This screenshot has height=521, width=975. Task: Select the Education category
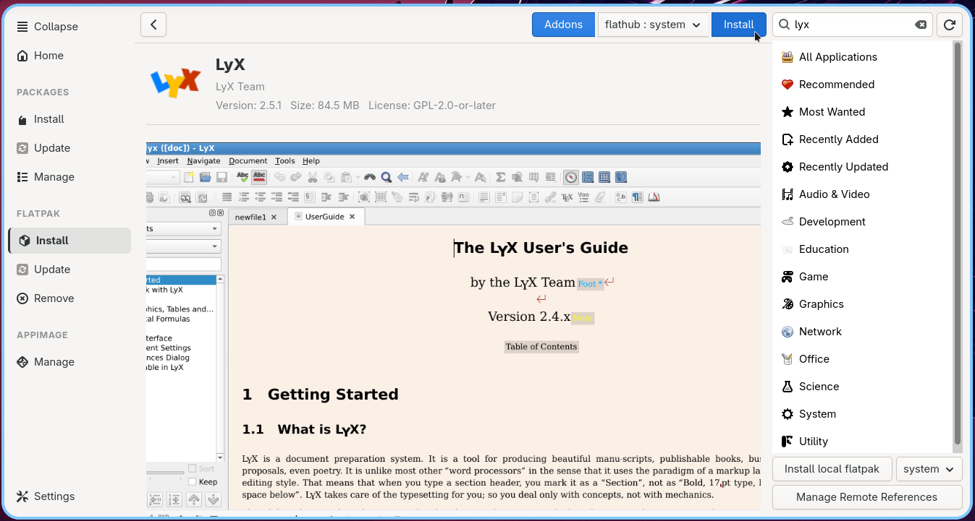click(x=863, y=249)
